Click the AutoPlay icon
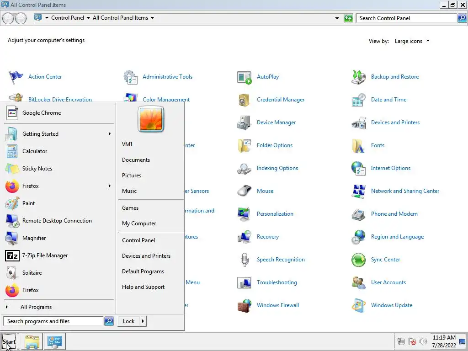Screen dimensions: 468x351 coord(244,77)
